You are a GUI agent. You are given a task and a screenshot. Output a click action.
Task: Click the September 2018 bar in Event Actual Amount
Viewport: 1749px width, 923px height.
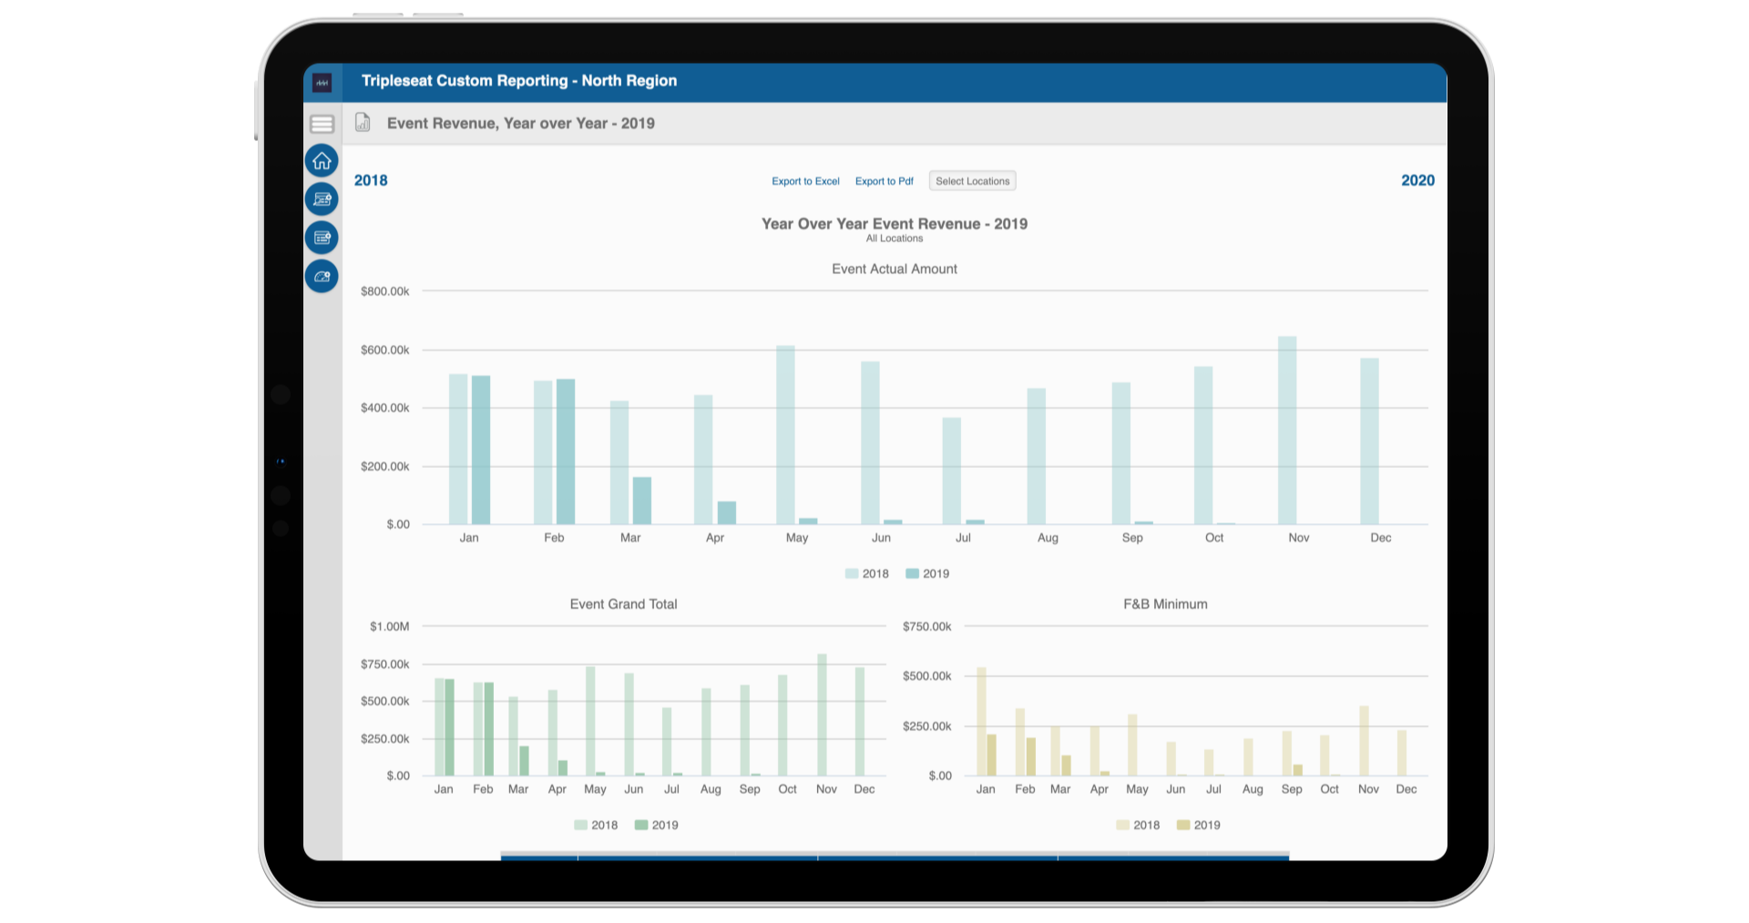click(1121, 453)
